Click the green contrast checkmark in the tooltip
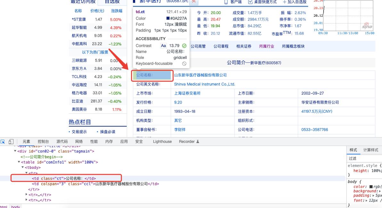The height and width of the screenshot is (208, 382). pyautogui.click(x=184, y=46)
